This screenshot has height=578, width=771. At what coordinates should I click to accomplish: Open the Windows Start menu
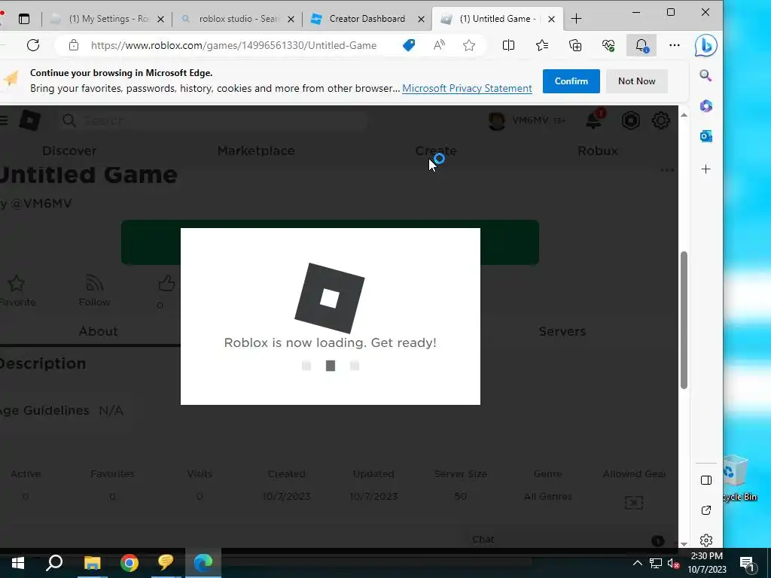(18, 563)
